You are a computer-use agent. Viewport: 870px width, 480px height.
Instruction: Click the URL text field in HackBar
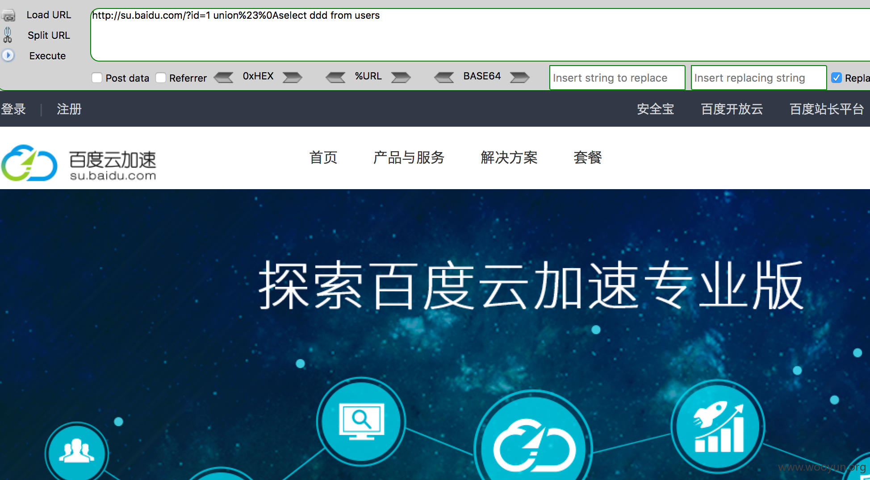(x=480, y=35)
